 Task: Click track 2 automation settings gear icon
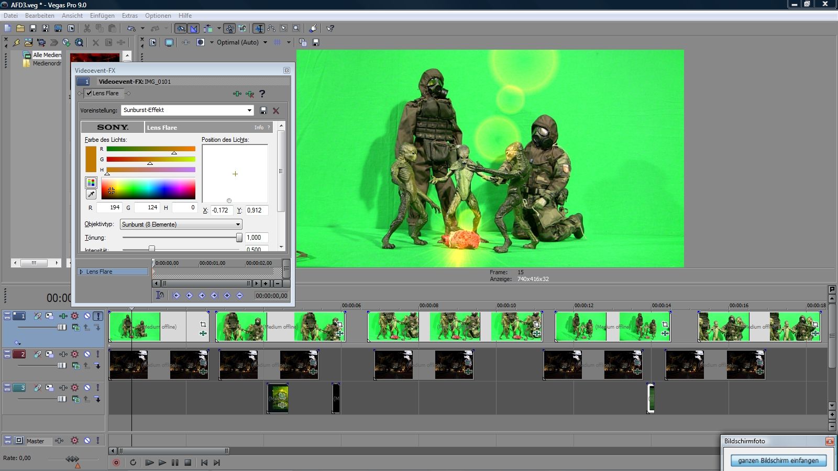coord(74,354)
